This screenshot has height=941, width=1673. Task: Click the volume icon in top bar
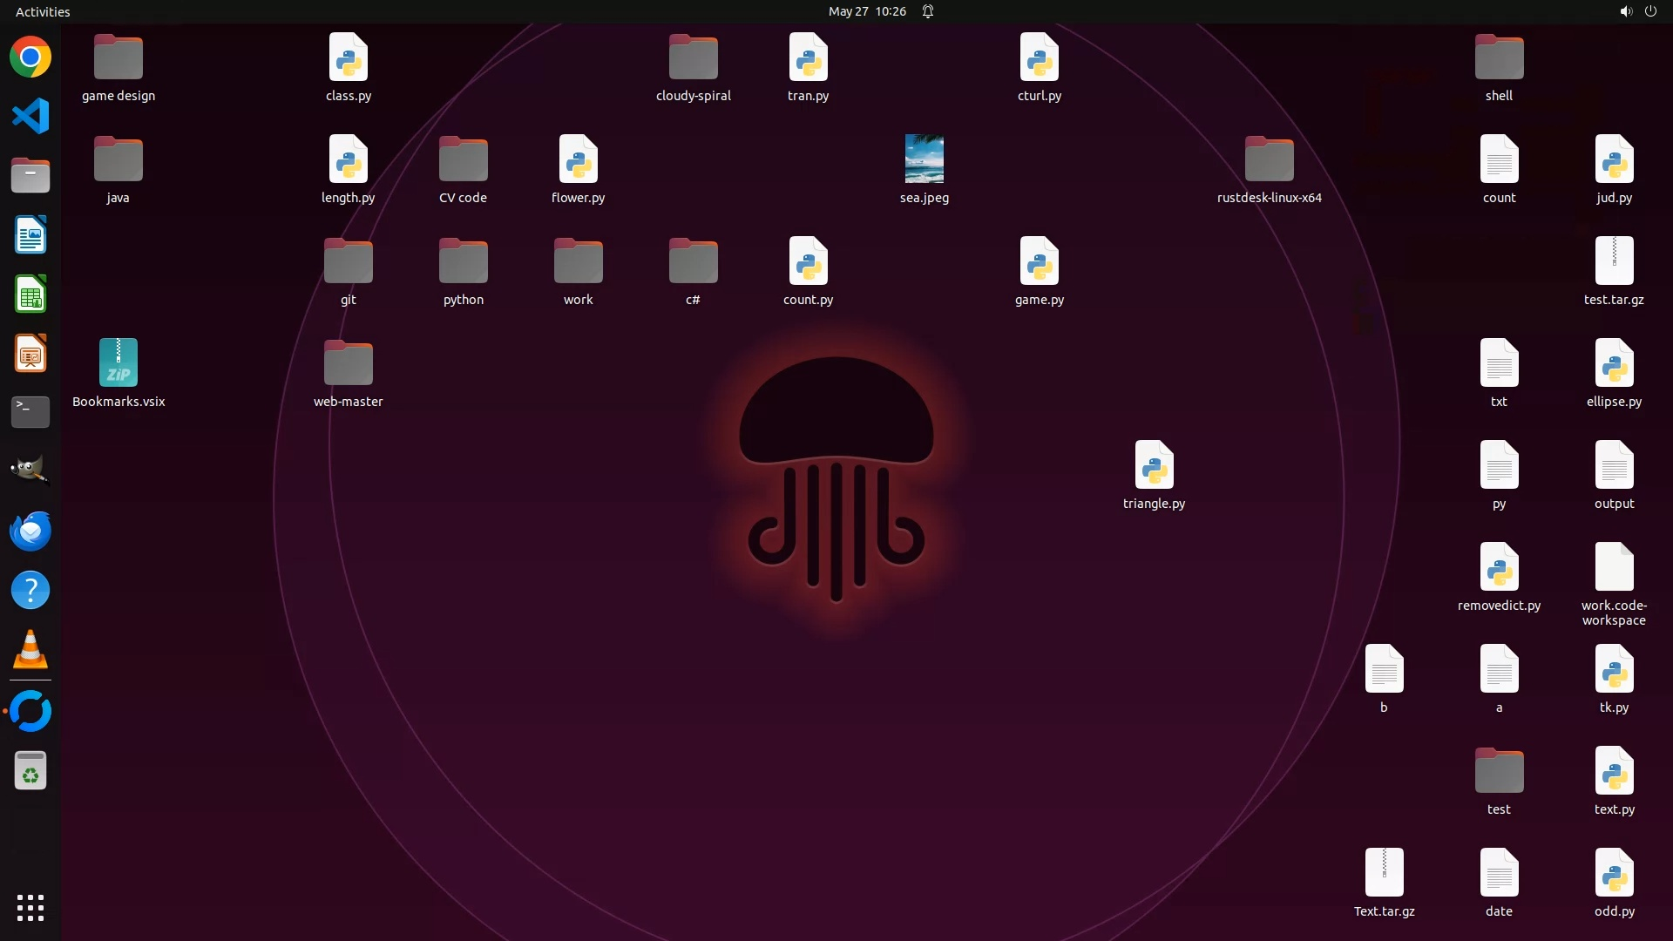click(1625, 11)
